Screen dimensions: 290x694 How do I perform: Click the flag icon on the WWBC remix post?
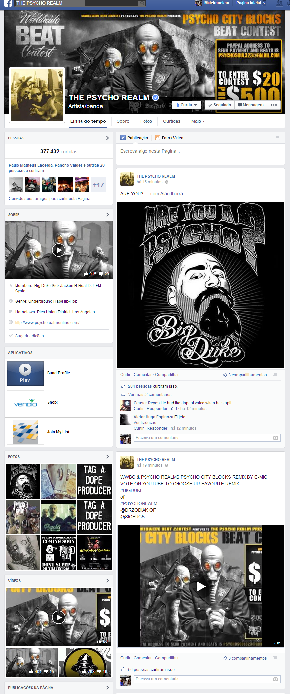pos(275,658)
